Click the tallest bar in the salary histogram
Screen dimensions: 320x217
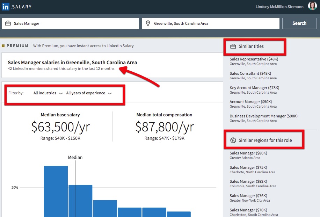55,192
